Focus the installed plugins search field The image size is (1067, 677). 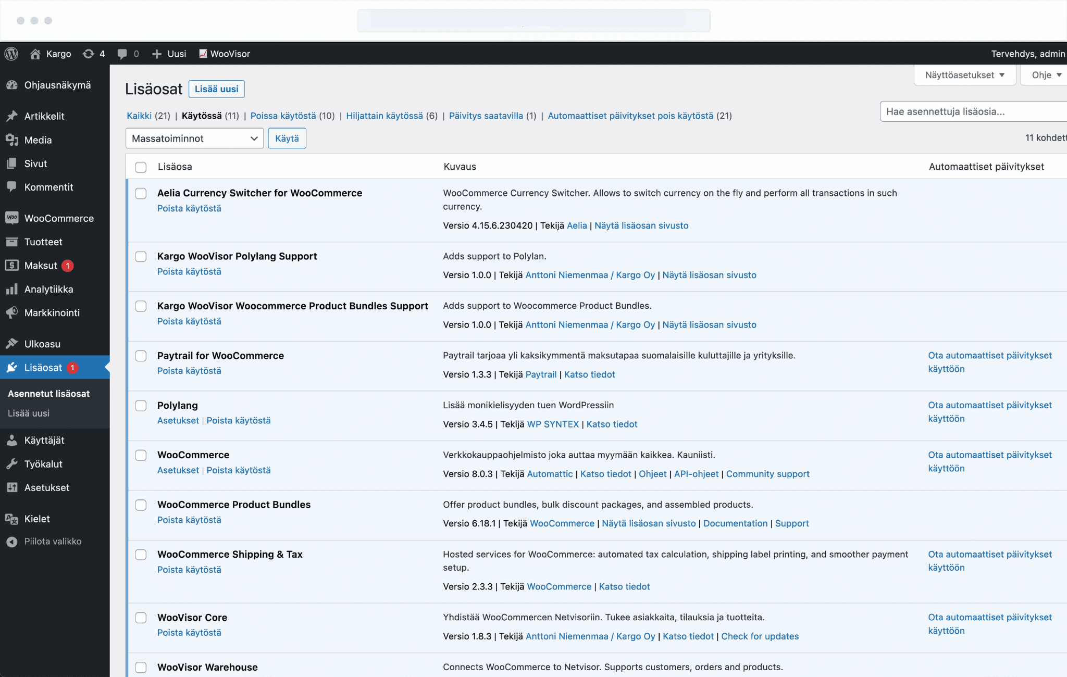974,111
